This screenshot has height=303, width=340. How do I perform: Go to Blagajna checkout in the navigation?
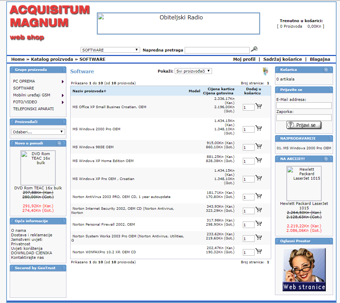click(x=320, y=59)
